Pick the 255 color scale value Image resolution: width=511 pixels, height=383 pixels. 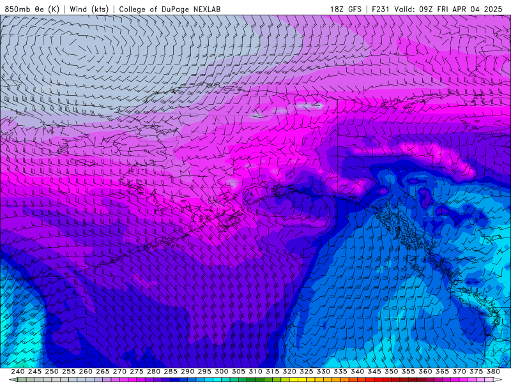tap(68, 372)
